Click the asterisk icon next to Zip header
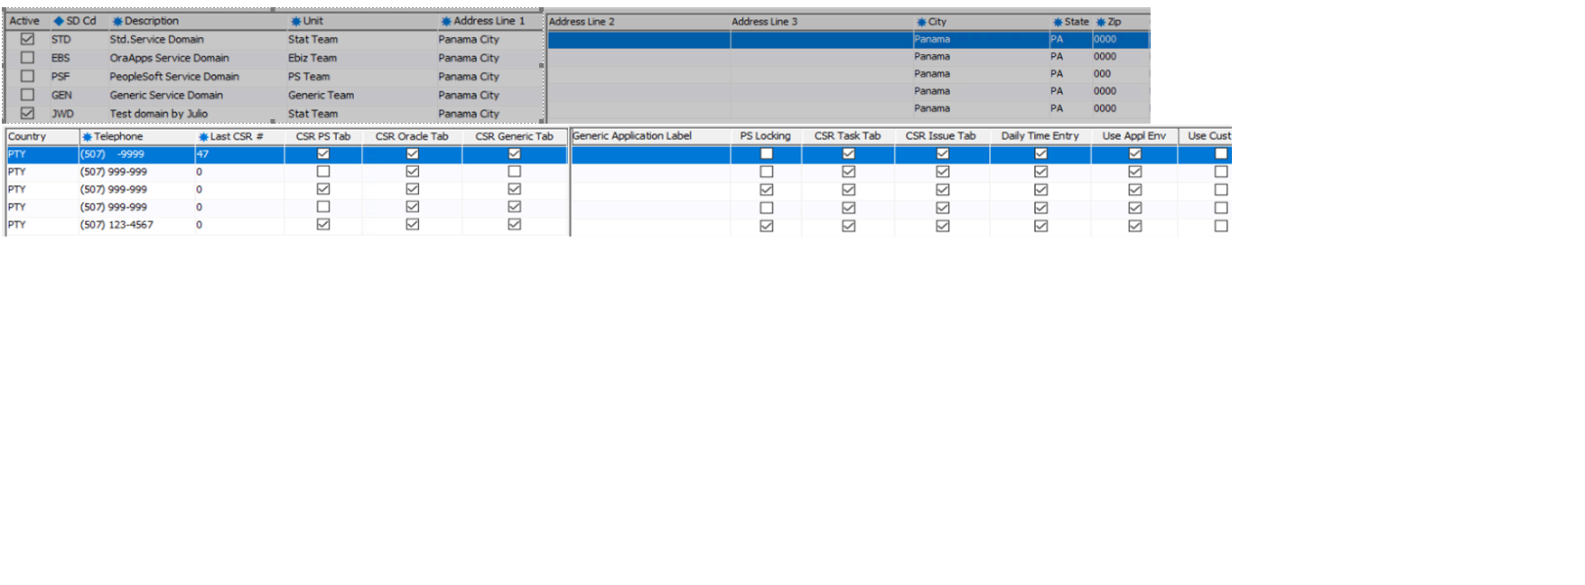1585x585 pixels. point(1101,22)
